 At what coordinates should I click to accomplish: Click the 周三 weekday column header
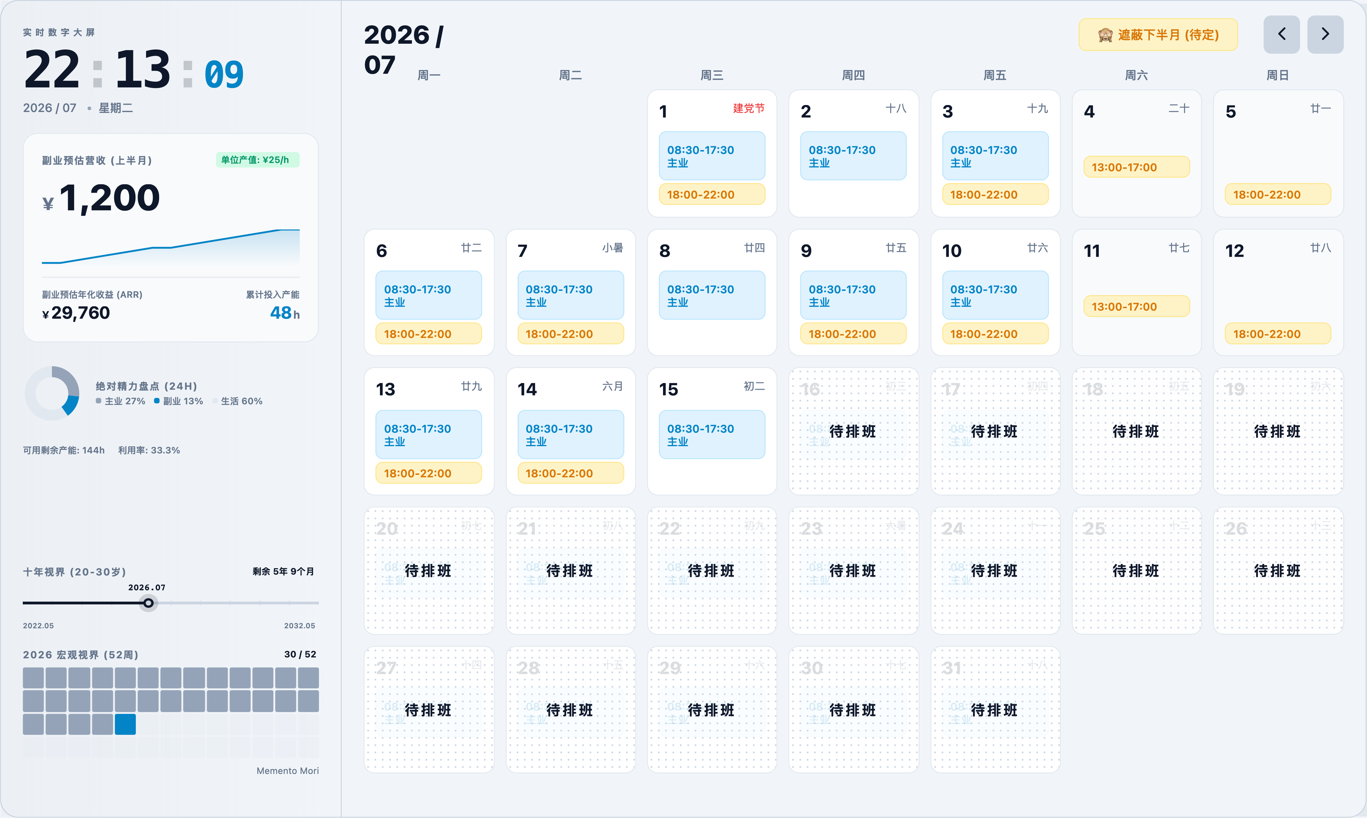711,75
